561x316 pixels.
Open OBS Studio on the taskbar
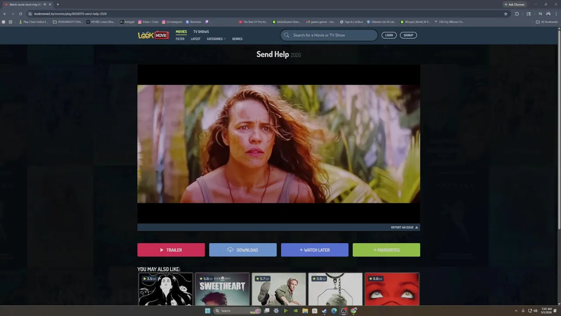click(x=344, y=311)
